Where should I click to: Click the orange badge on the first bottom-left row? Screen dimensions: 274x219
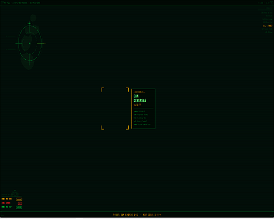(19, 199)
